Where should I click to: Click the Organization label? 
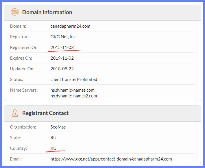23,127
